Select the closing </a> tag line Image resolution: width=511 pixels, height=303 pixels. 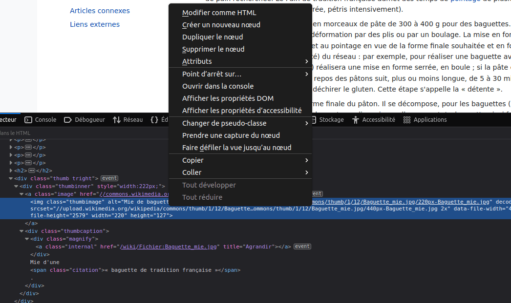pyautogui.click(x=31, y=223)
